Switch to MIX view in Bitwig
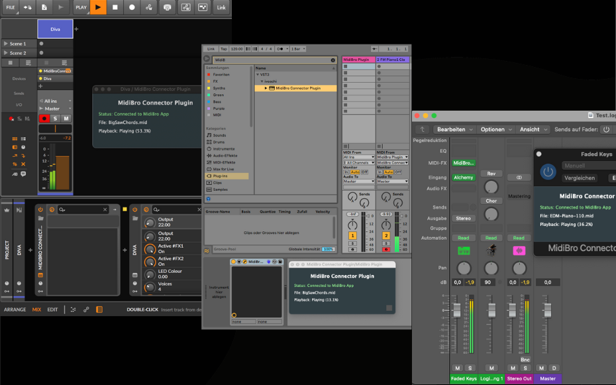 [36, 309]
